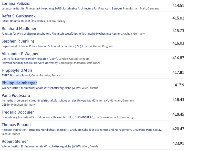Open the Leibniz-Institut SAFE institution link
197x151 pixels.
pyautogui.click(x=62, y=8)
